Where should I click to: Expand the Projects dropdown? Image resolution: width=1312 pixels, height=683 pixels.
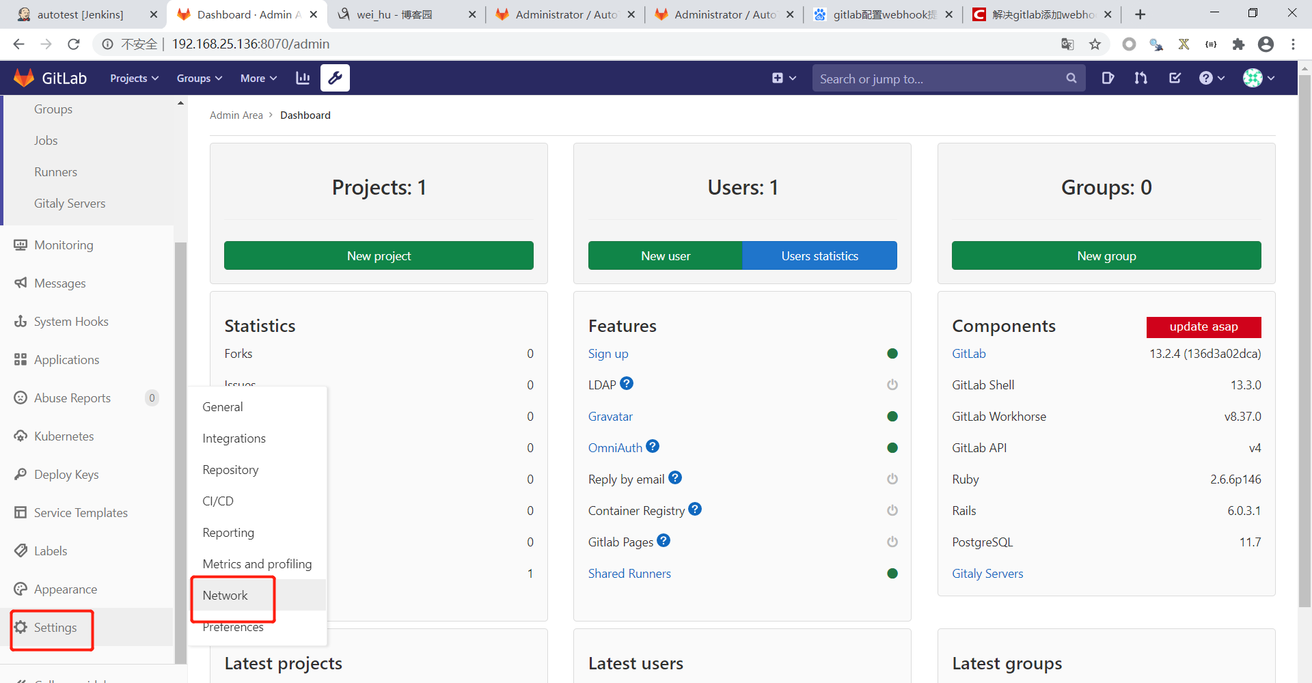(135, 78)
